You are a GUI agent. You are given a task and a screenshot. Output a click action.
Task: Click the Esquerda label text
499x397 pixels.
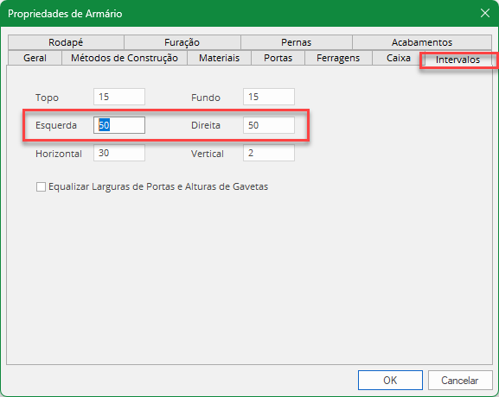coord(56,125)
